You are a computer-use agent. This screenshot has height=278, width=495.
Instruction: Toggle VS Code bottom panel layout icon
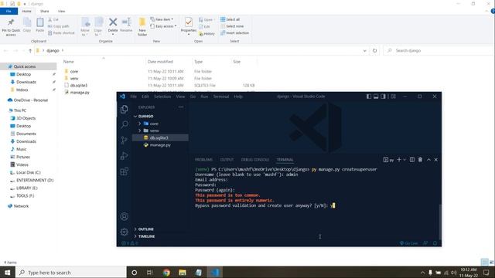pos(376,97)
